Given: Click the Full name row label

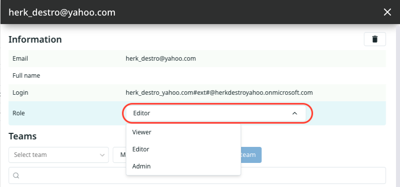Looking at the screenshot, I should click(x=26, y=76).
